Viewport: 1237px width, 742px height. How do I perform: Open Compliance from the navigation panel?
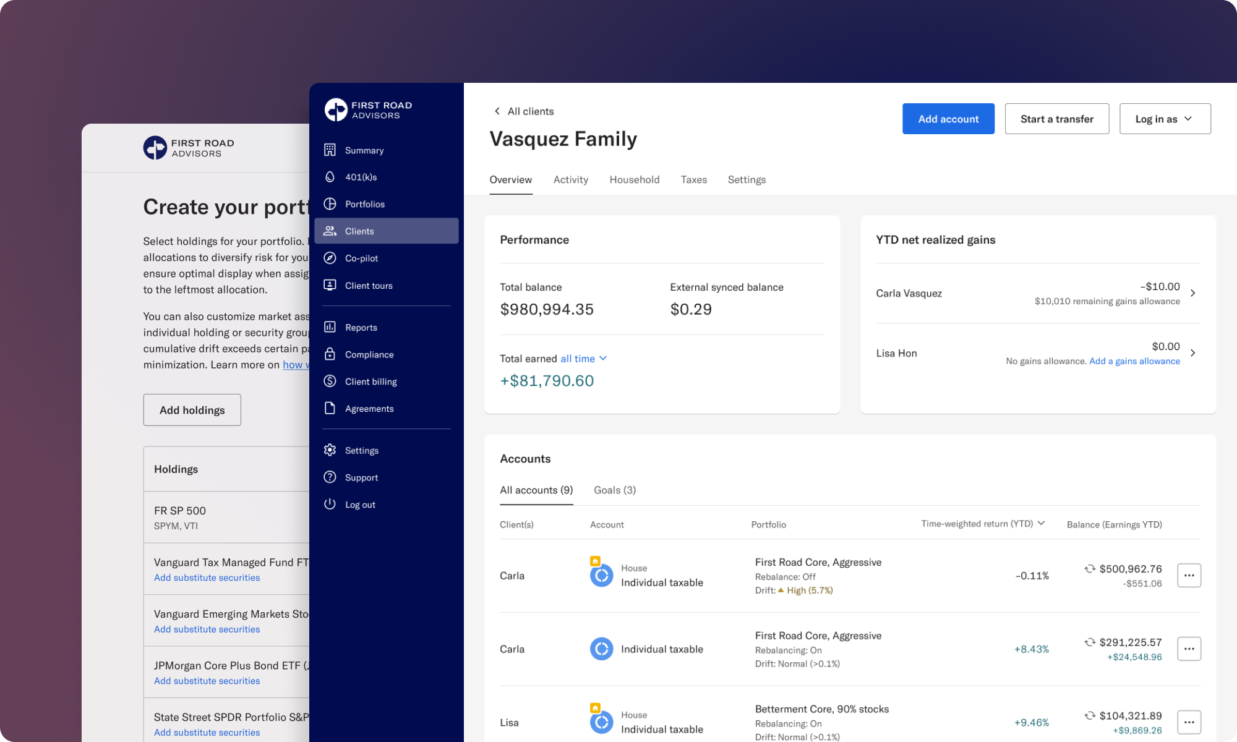point(369,354)
